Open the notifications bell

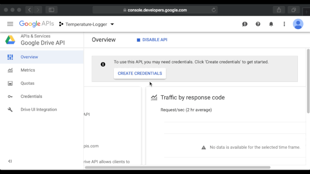271,24
